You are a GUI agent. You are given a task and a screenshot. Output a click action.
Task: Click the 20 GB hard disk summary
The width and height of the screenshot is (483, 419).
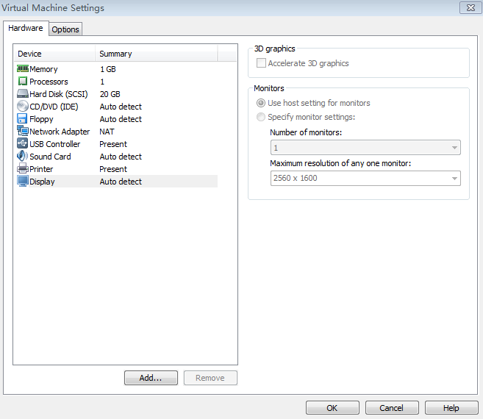(x=110, y=94)
